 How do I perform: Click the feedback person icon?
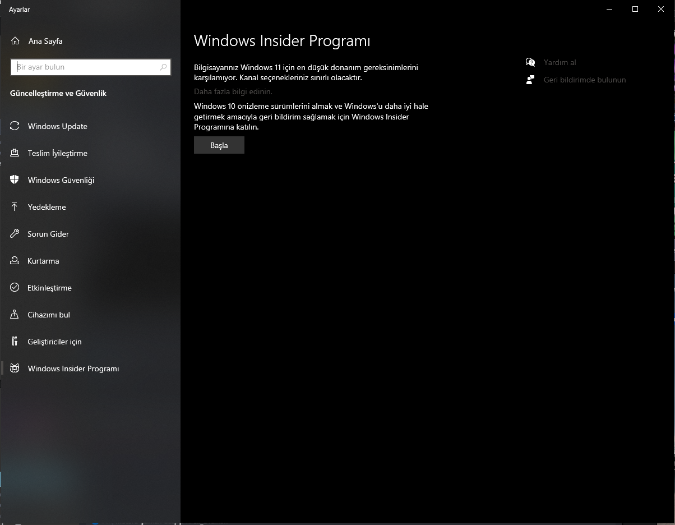[x=530, y=80]
